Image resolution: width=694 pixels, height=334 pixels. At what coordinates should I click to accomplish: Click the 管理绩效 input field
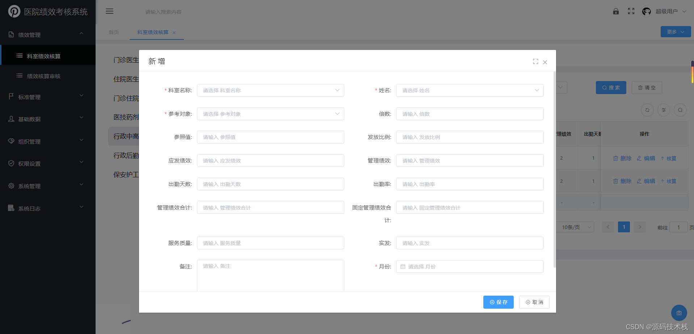click(x=470, y=160)
